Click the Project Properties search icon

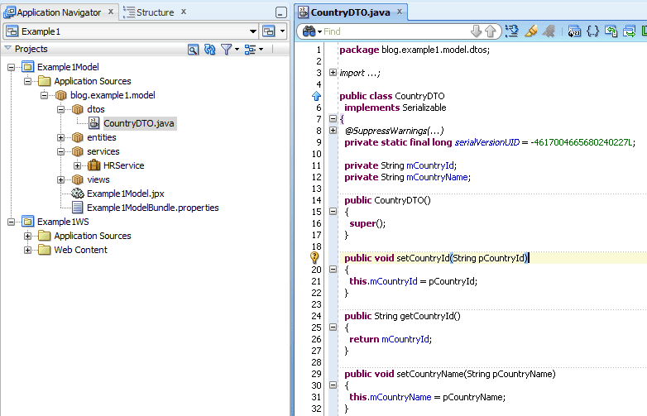[x=193, y=50]
